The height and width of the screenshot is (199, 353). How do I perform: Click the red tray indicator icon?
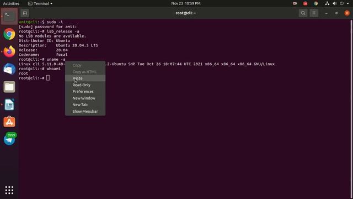pos(305,3)
